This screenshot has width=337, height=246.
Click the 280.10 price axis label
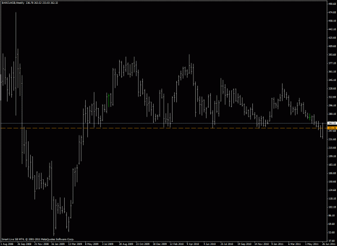pyautogui.click(x=332, y=114)
